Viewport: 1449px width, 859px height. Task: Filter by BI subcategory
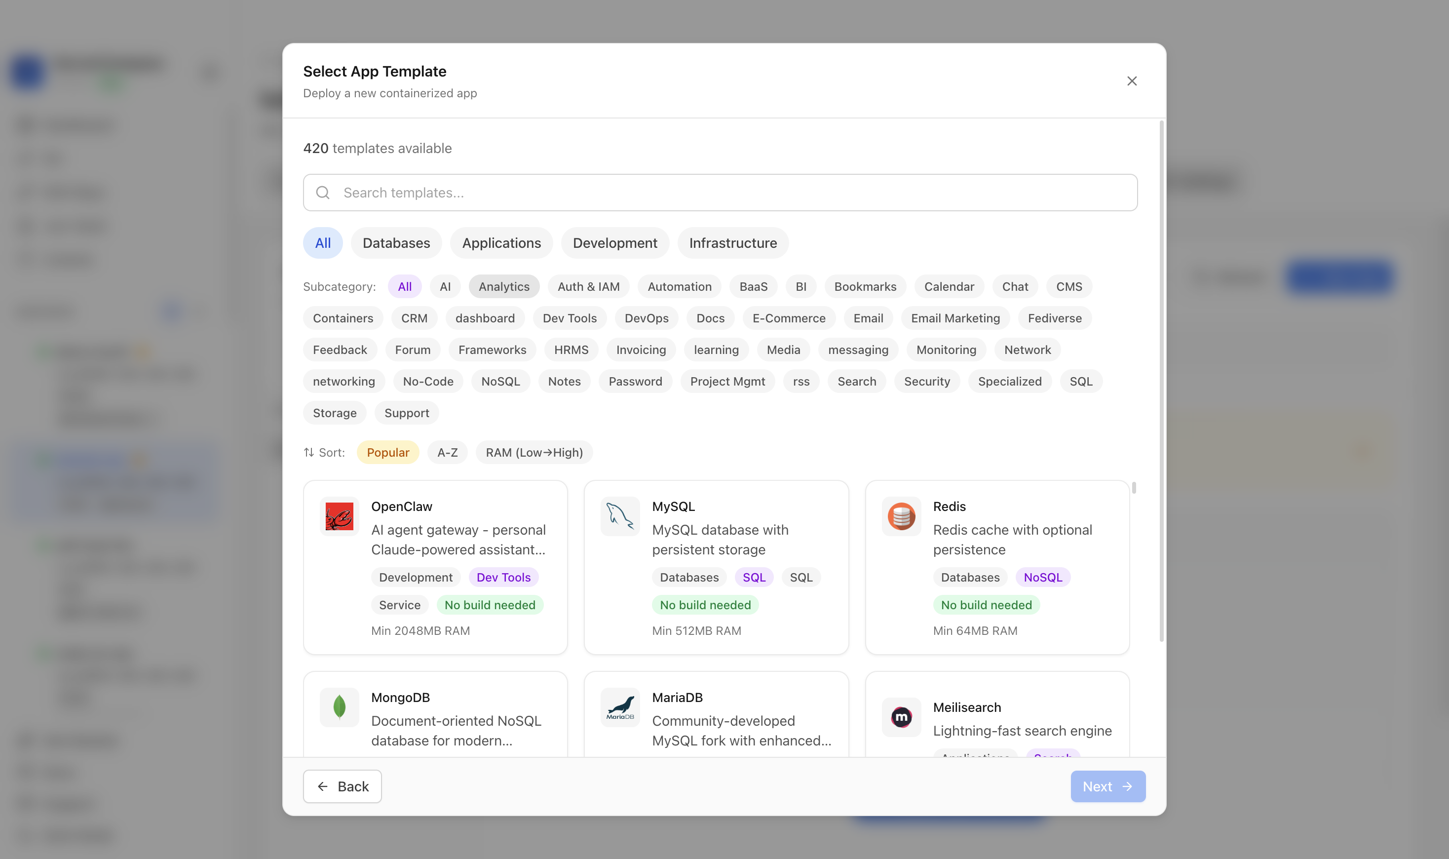[801, 286]
